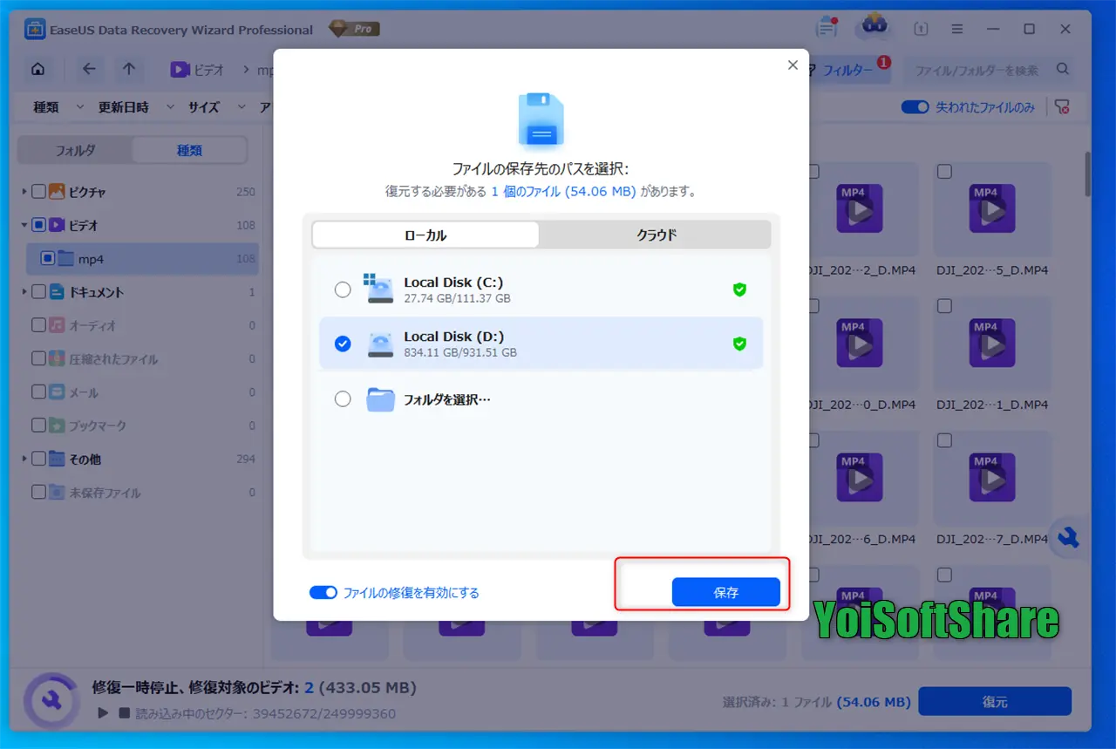Click the play triangle in the status bar

103,713
